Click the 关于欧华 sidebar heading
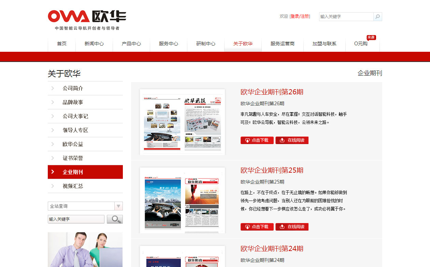This screenshot has height=267, width=430. (x=64, y=74)
